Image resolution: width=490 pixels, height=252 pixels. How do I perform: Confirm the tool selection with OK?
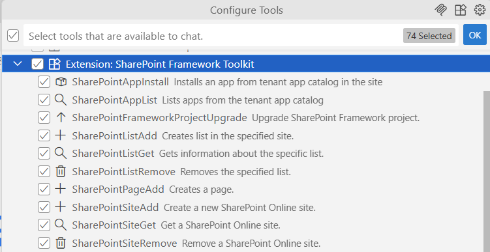(475, 35)
